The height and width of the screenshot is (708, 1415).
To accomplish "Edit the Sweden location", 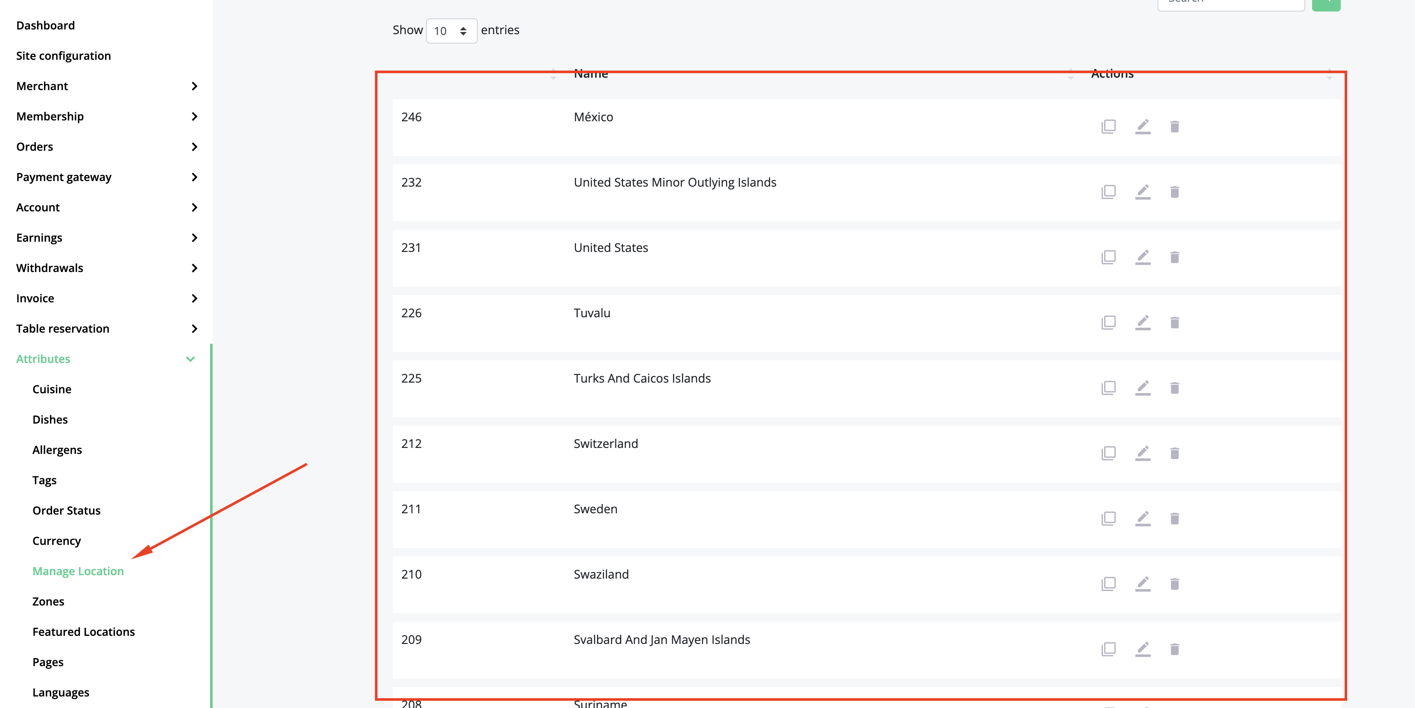I will coord(1143,519).
